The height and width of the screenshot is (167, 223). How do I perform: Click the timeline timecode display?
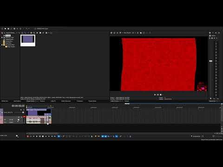(x=18, y=106)
